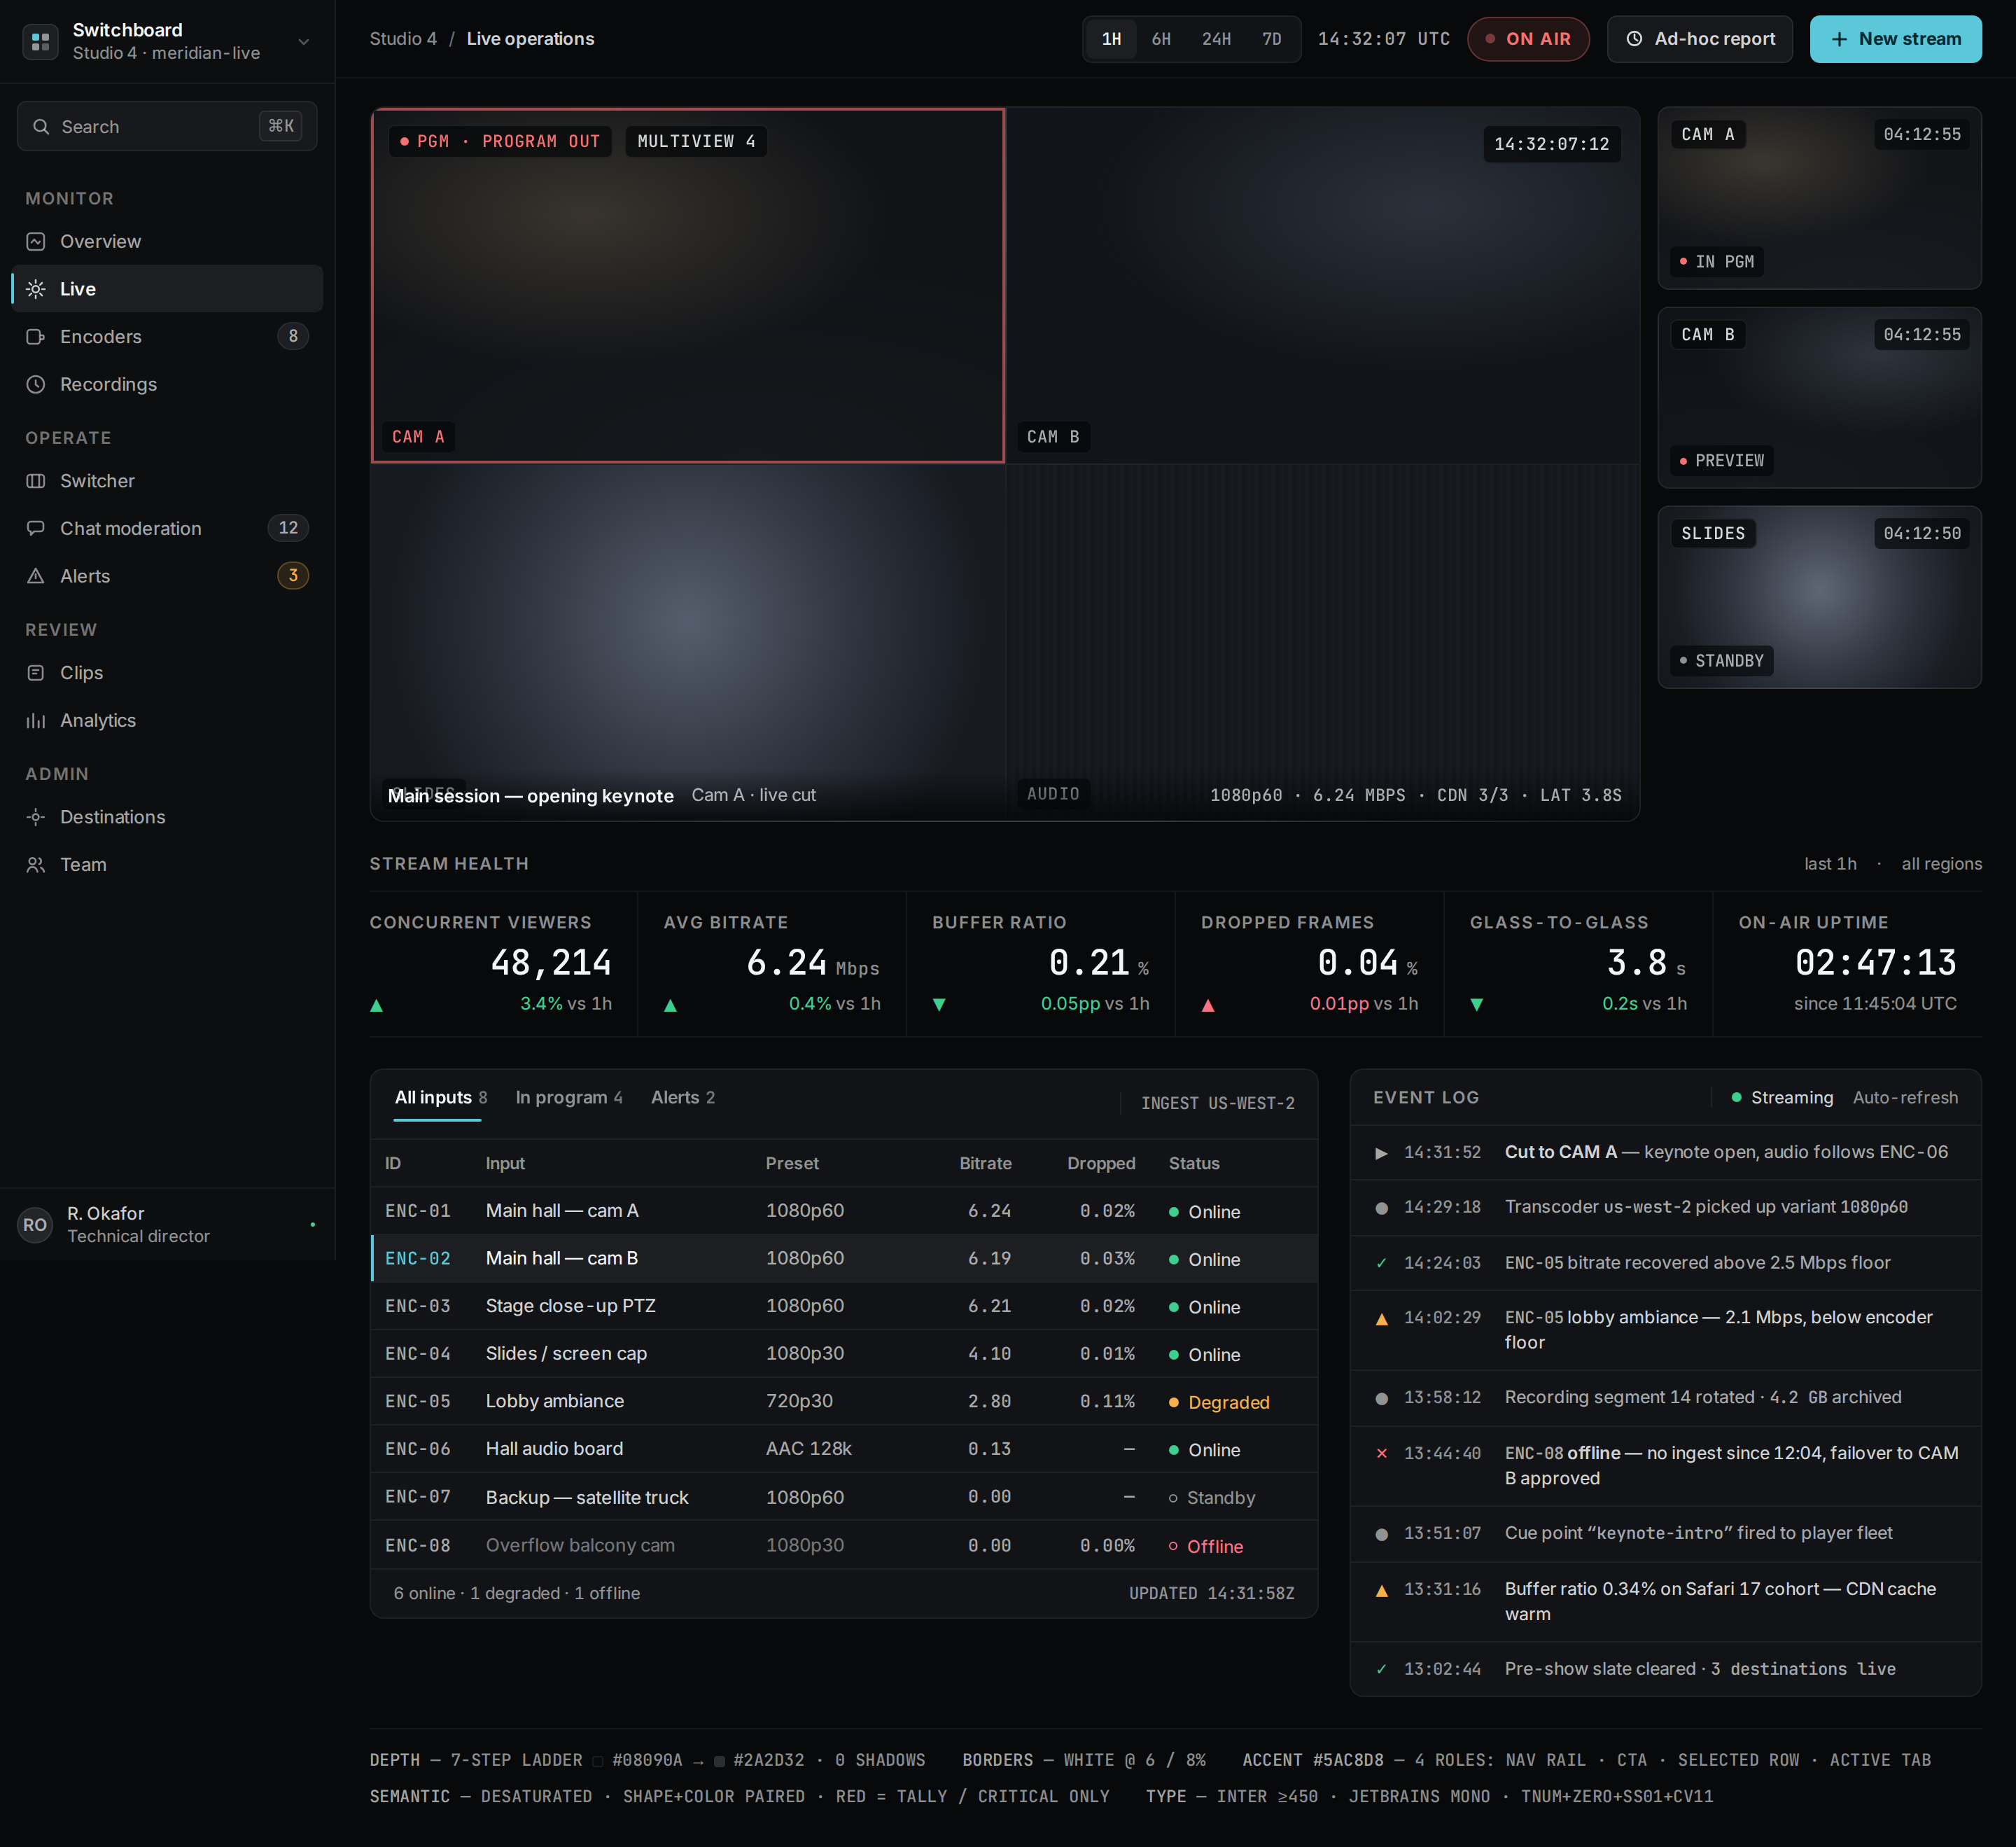Select the CAM A program tile
The width and height of the screenshot is (2016, 1847).
(688, 286)
